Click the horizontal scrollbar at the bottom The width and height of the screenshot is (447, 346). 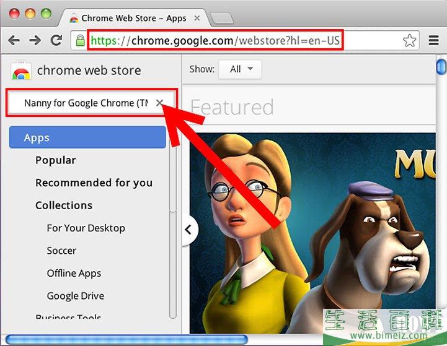point(126,340)
